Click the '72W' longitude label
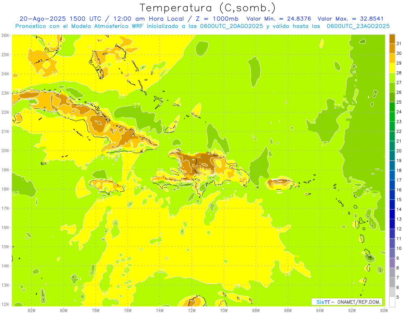 pos(192,311)
